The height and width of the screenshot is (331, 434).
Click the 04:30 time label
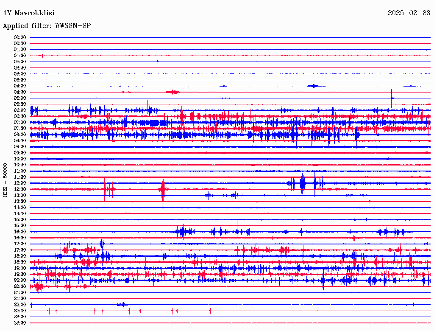tap(19, 92)
